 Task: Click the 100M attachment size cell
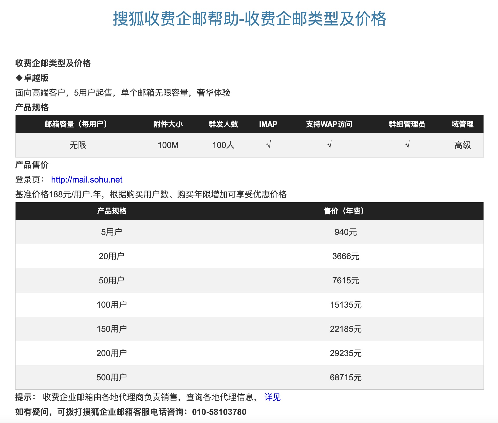168,145
